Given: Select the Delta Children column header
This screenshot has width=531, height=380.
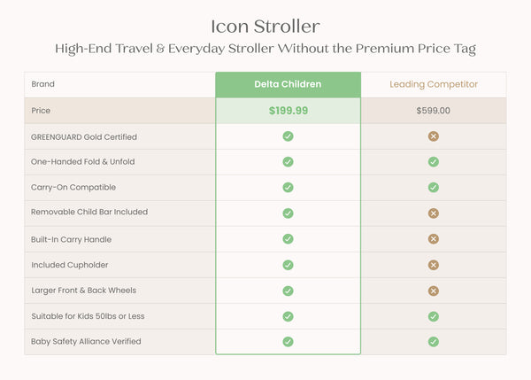Looking at the screenshot, I should 288,84.
